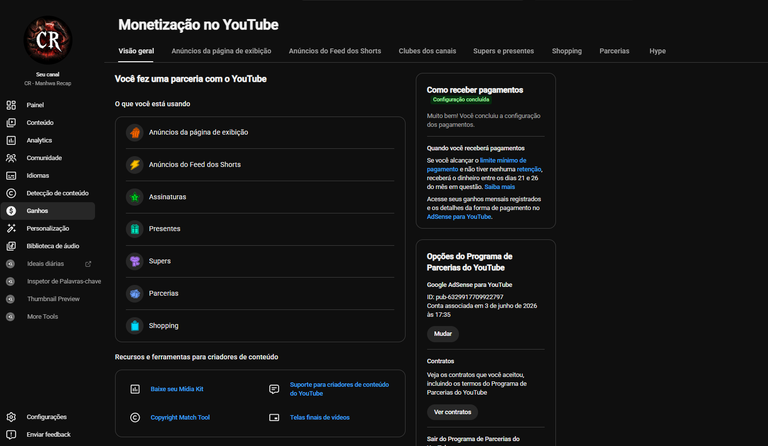This screenshot has height=446, width=768.
Task: Click the Presentes row label
Action: [x=165, y=229]
